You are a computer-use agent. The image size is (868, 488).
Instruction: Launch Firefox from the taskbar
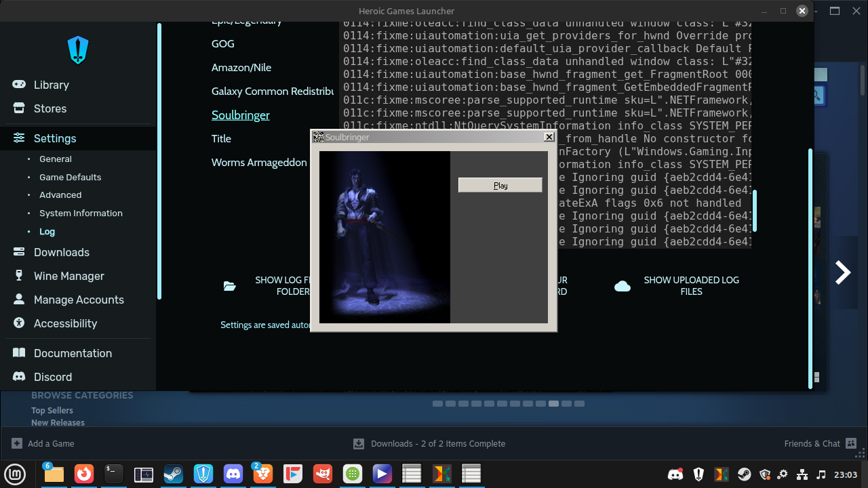(x=84, y=474)
